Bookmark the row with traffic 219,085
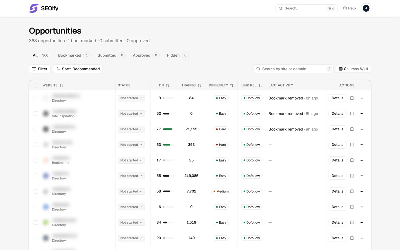 [352, 176]
